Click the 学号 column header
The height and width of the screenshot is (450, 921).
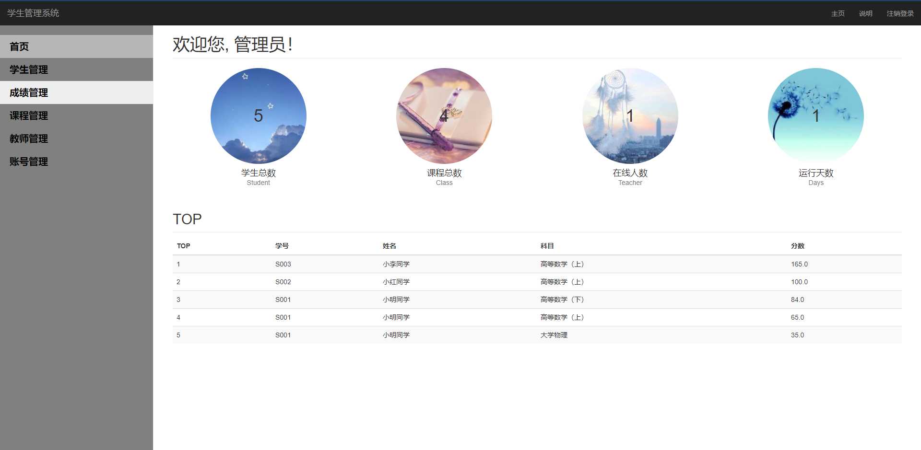282,246
